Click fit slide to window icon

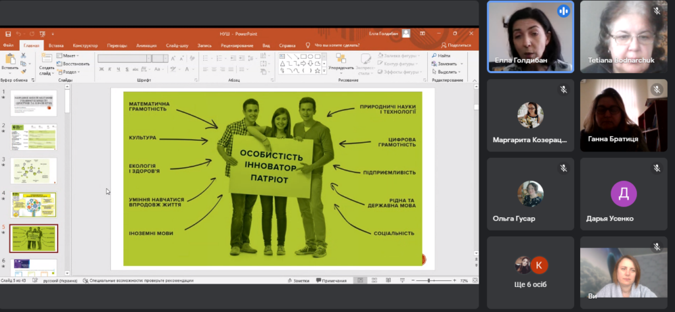coord(474,280)
